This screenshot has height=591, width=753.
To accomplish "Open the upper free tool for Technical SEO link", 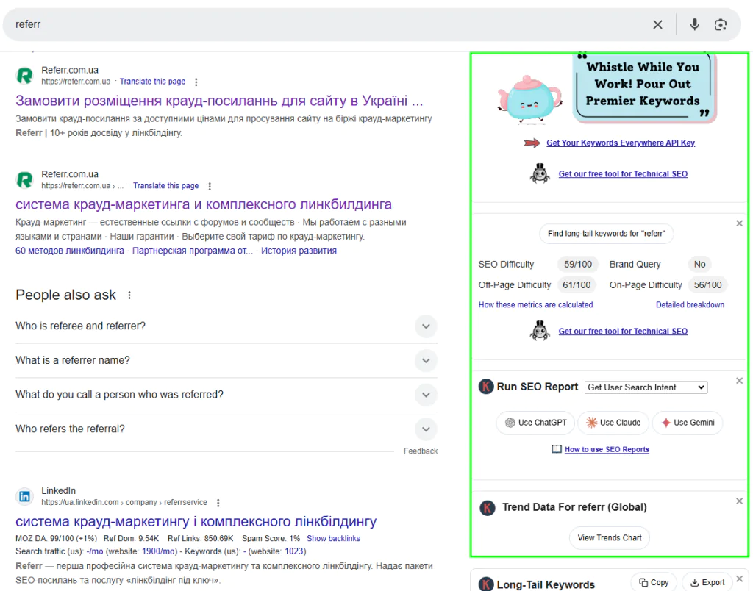I will tap(623, 173).
